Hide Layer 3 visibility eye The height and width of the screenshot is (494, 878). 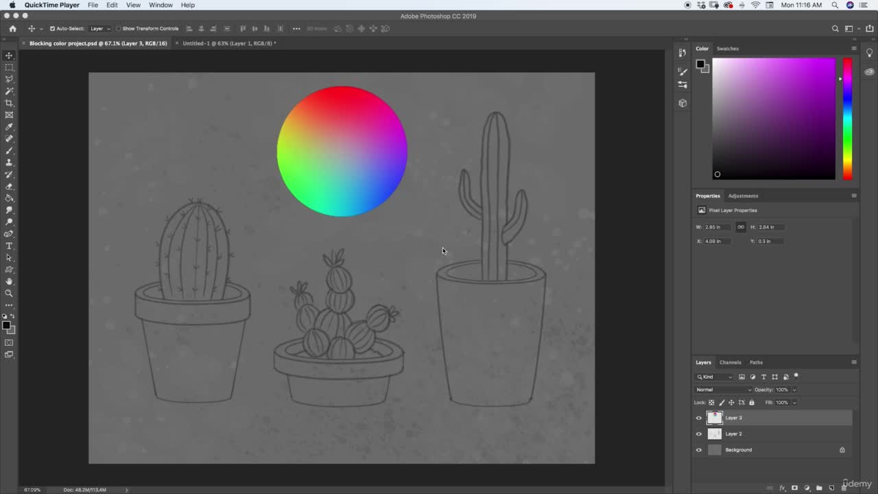pos(699,418)
